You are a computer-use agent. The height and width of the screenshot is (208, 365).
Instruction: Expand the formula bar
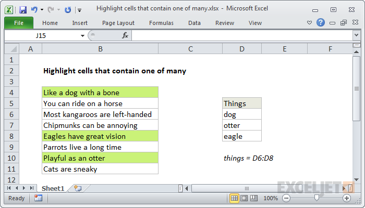tap(356, 35)
